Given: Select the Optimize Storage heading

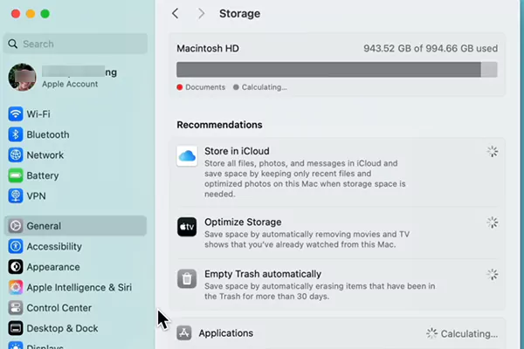Looking at the screenshot, I should click(243, 222).
